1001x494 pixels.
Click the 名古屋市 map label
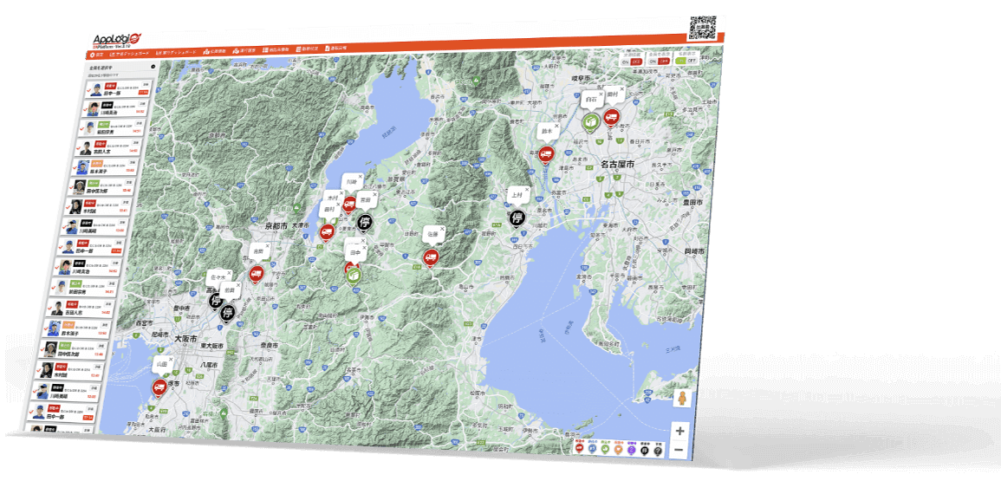pyautogui.click(x=616, y=165)
